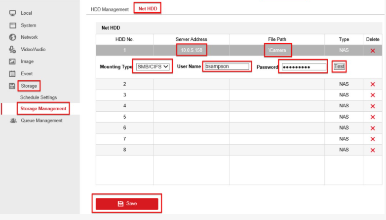The width and height of the screenshot is (386, 220).
Task: Click the Queue Management people icon
Action: tap(13, 121)
